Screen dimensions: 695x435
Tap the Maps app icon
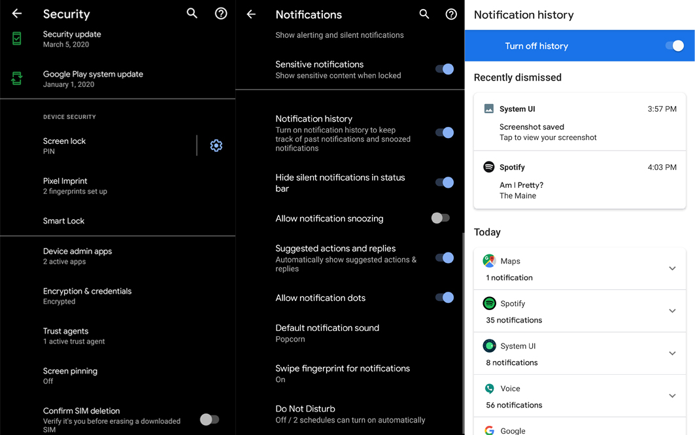click(489, 261)
